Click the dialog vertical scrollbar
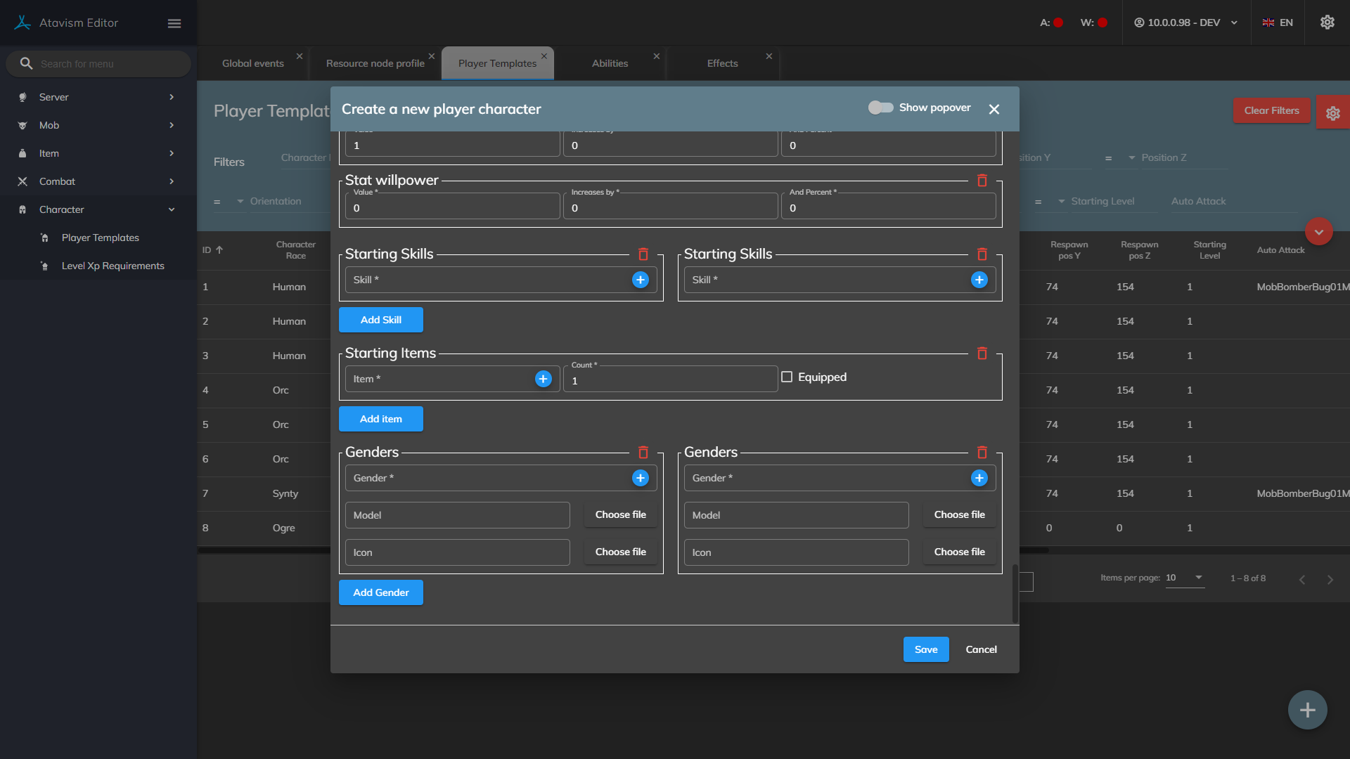Image resolution: width=1350 pixels, height=759 pixels. coord(1015,592)
